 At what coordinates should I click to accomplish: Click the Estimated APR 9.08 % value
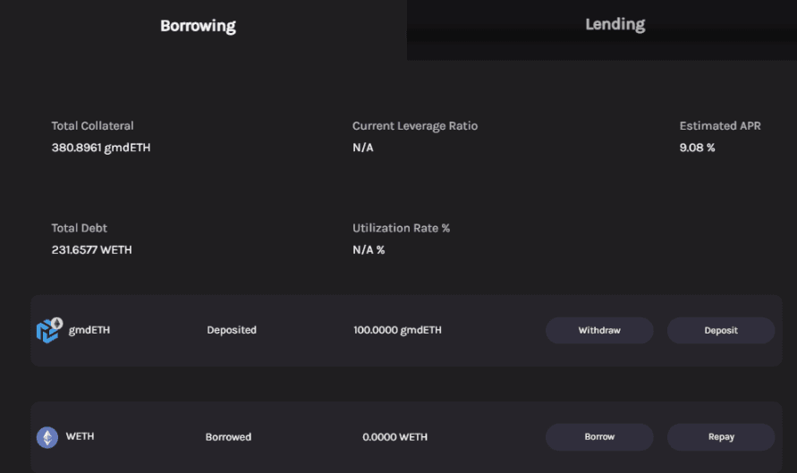click(697, 148)
